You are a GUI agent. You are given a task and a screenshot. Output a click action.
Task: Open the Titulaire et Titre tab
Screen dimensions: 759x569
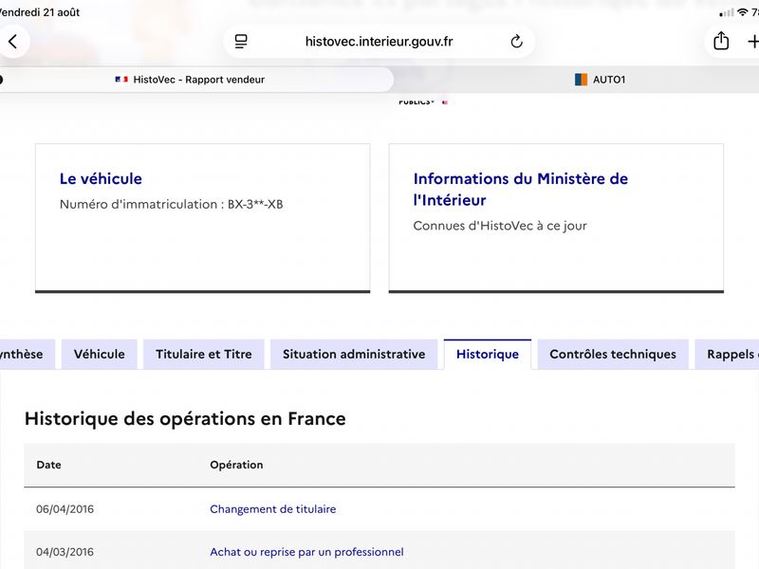[x=204, y=354]
